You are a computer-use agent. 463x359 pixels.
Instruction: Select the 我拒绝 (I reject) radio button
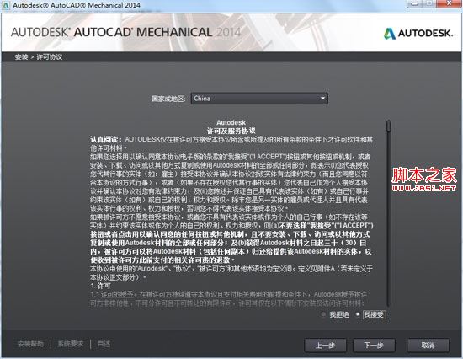[323, 314]
